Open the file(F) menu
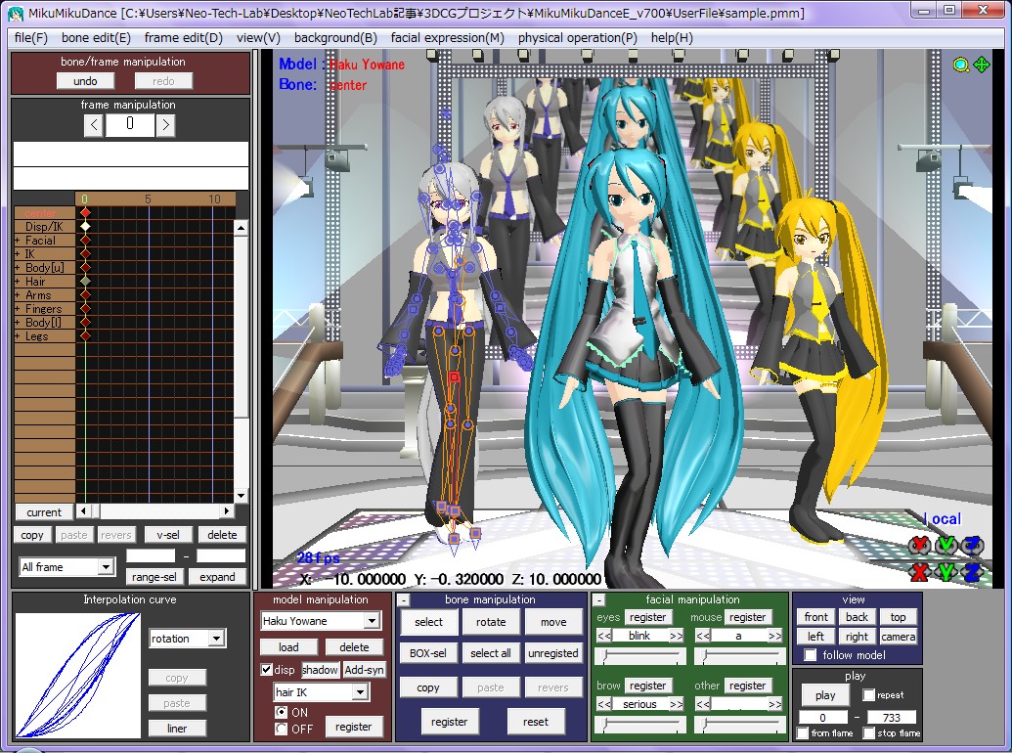This screenshot has width=1012, height=753. [31, 38]
